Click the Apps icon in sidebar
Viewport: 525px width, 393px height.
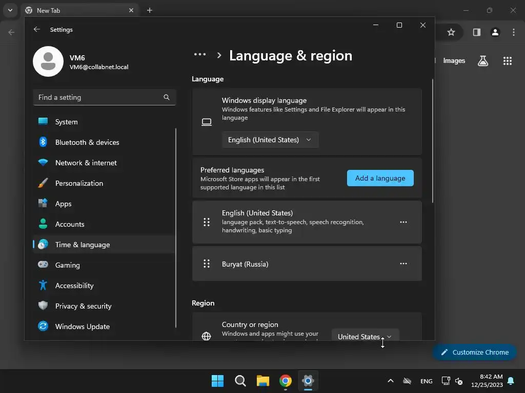coord(43,203)
